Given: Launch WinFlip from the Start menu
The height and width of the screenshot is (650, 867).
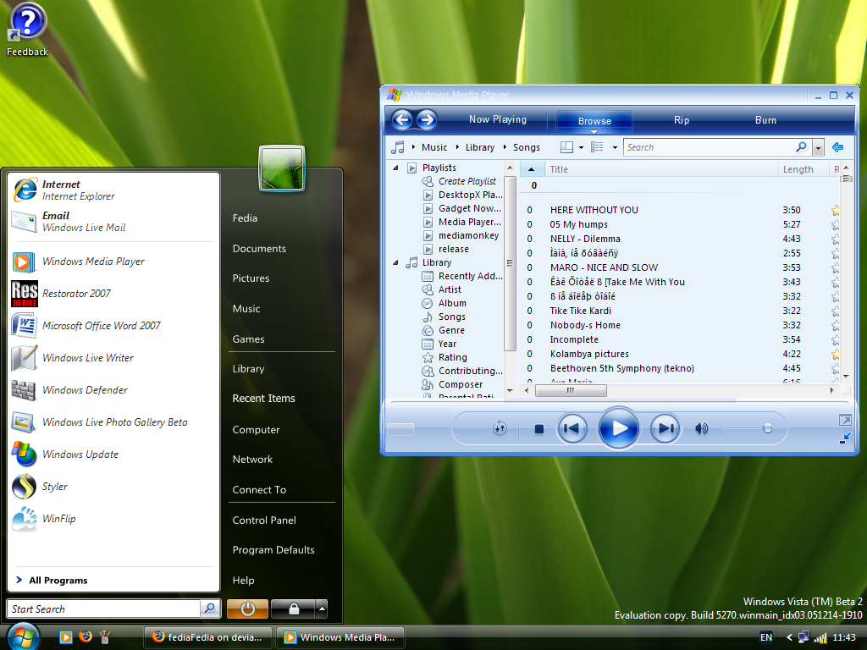Looking at the screenshot, I should [x=113, y=519].
